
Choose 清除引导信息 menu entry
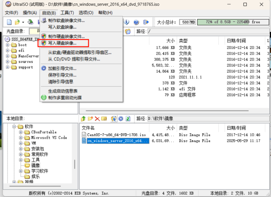pos(81,82)
